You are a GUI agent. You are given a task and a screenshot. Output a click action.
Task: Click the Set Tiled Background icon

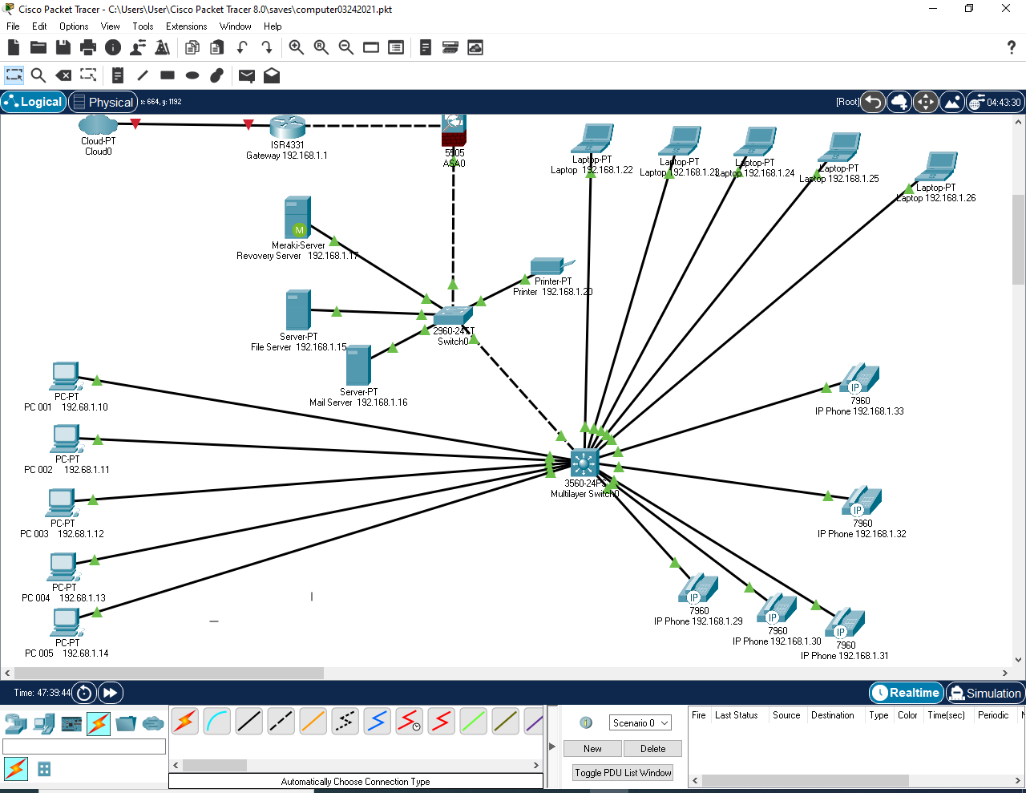pos(952,102)
